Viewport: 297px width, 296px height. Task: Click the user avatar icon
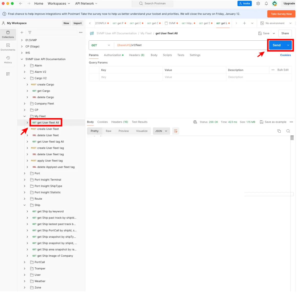click(x=275, y=4)
